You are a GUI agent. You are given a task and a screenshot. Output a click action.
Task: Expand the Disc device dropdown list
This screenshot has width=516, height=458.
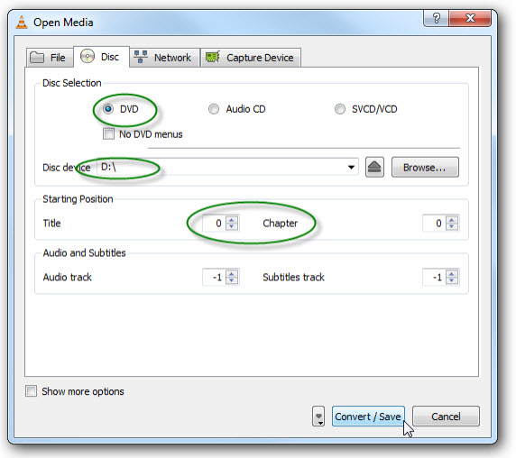(351, 168)
